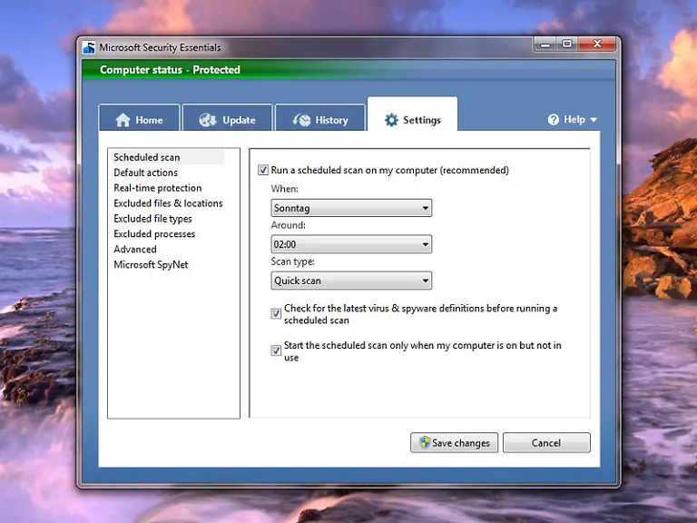Uncheck Run a scheduled scan checkbox
The image size is (697, 523).
click(263, 170)
